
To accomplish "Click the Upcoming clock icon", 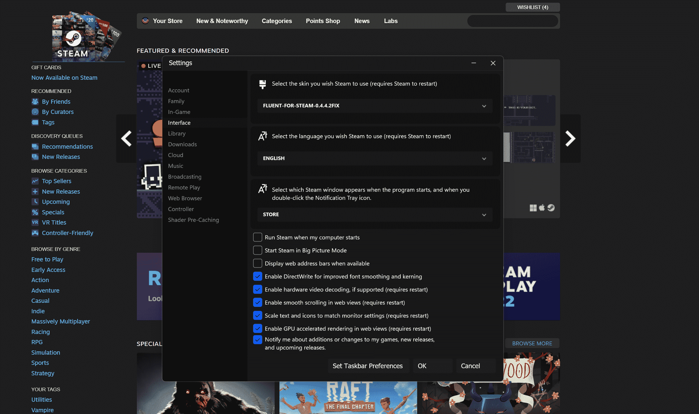I will pyautogui.click(x=35, y=202).
